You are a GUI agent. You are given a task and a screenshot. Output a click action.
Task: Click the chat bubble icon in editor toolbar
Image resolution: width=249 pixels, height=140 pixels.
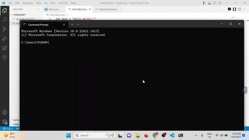pos(229,9)
